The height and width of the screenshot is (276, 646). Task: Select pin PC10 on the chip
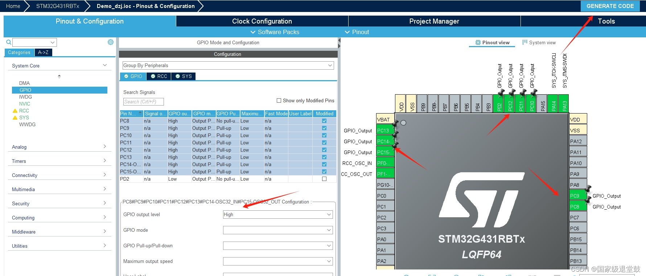(x=532, y=103)
